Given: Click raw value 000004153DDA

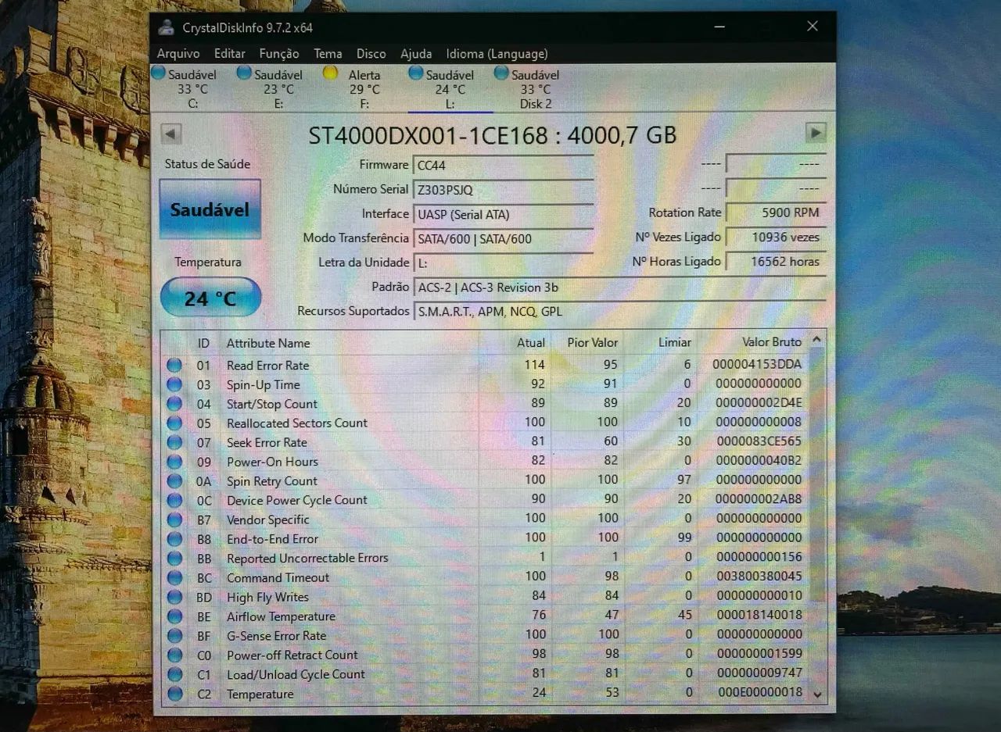Looking at the screenshot, I should pos(757,364).
